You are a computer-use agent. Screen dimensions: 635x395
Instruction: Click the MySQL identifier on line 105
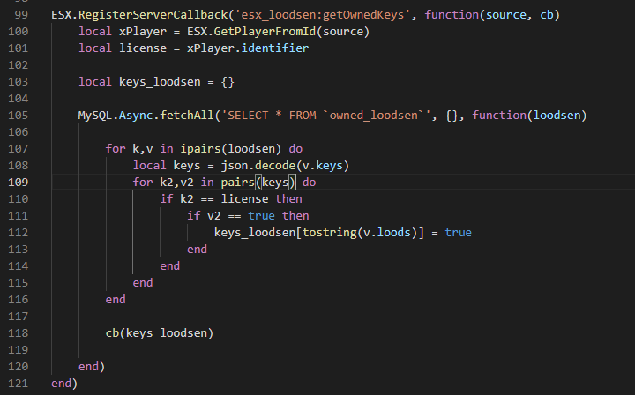tap(94, 116)
